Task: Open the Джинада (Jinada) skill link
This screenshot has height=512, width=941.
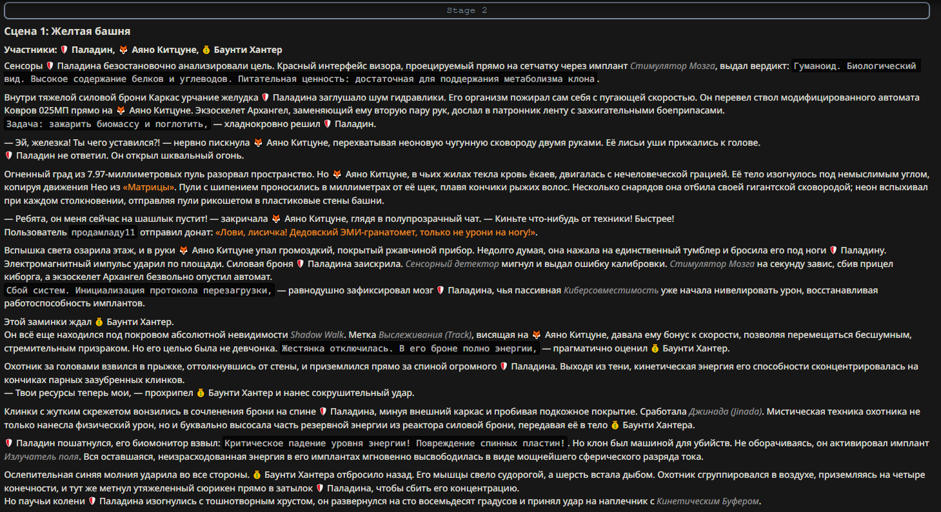Action: [x=725, y=412]
